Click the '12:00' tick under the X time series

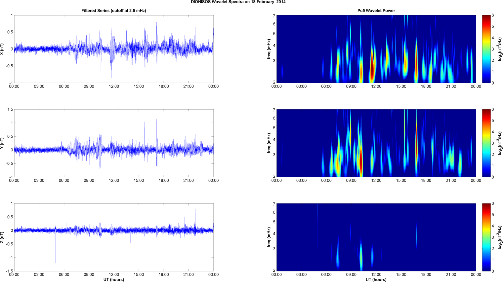(114, 87)
